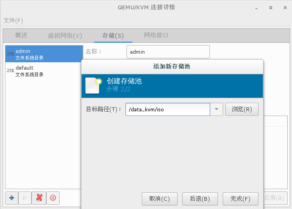Click the 创建存储池 heading text

(x=124, y=81)
